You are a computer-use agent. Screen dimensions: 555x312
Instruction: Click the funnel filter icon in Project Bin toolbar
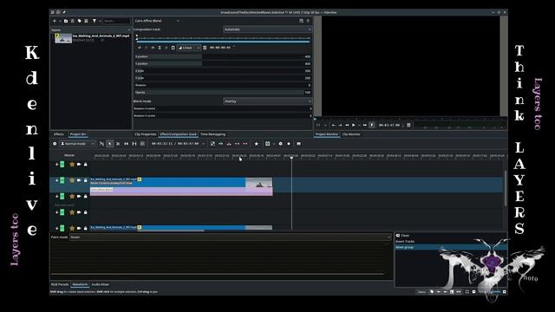coord(95,21)
